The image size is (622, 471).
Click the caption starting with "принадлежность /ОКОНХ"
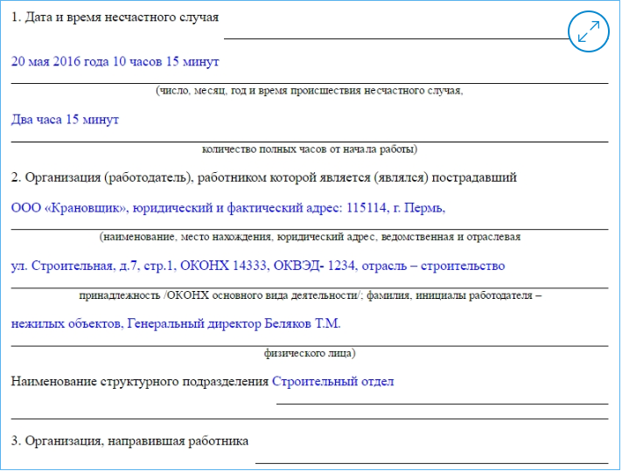coord(310,294)
